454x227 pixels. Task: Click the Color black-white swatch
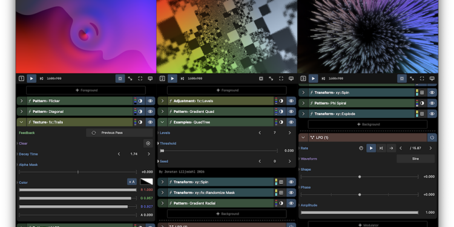146,182
